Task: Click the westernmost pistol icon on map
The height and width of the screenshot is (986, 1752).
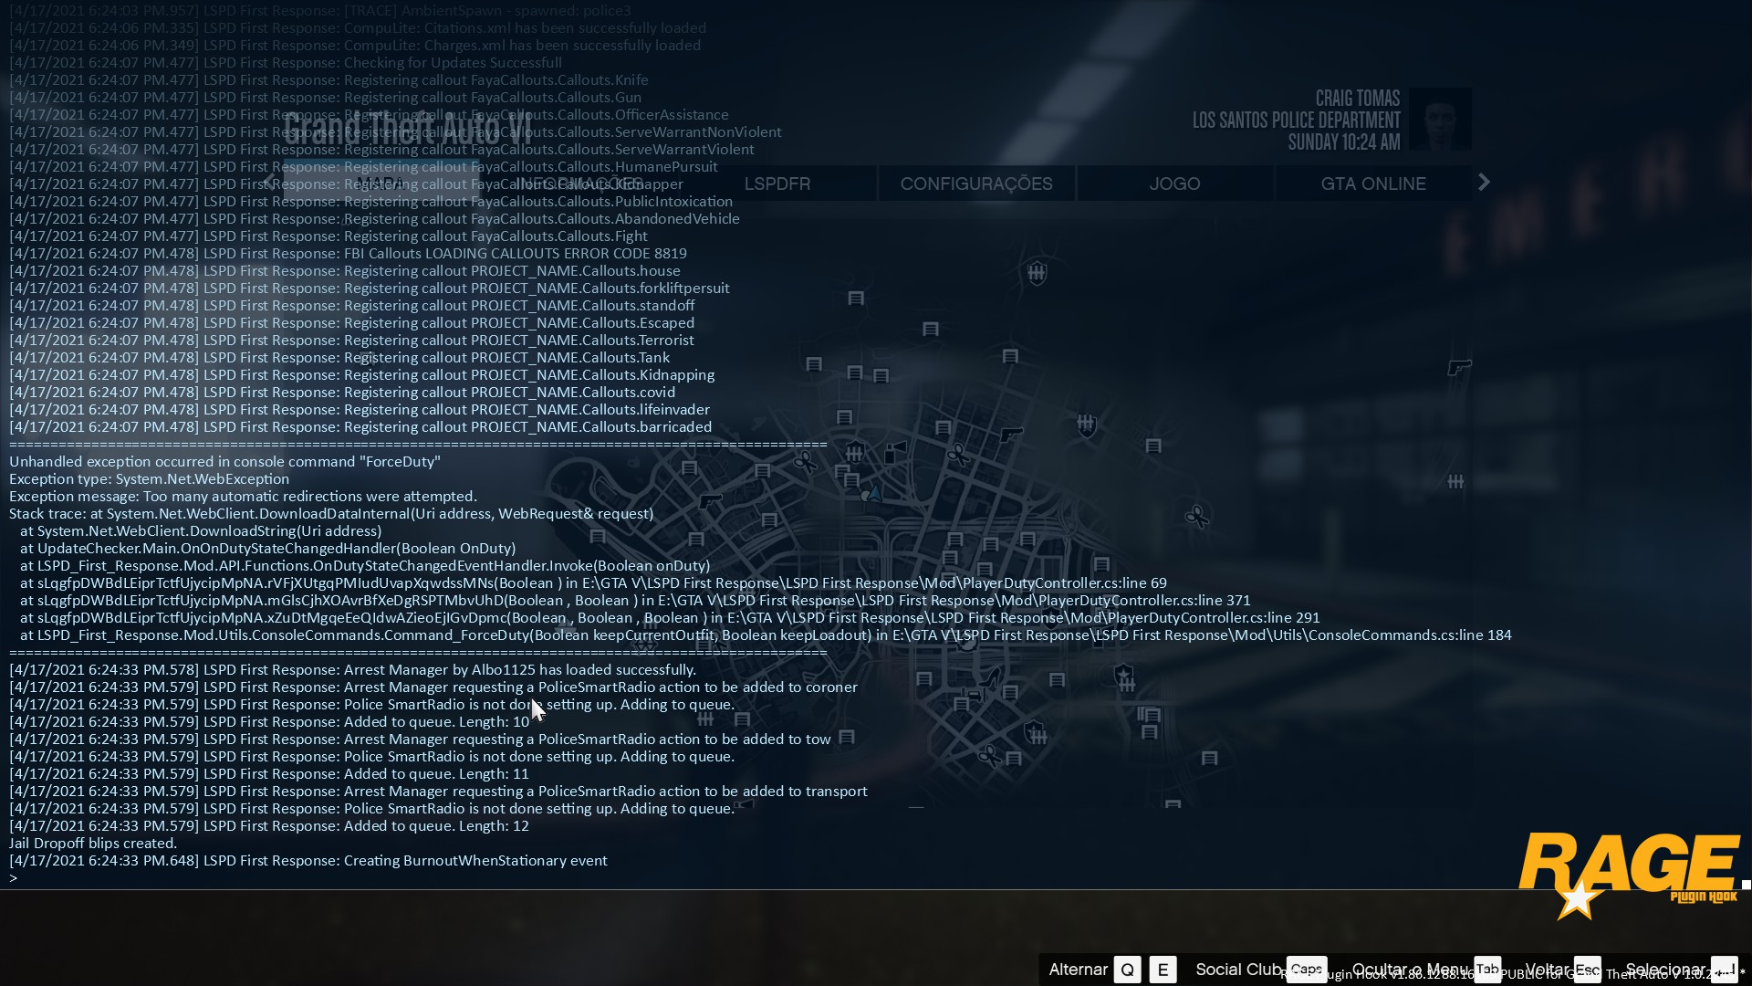Action: pos(709,501)
